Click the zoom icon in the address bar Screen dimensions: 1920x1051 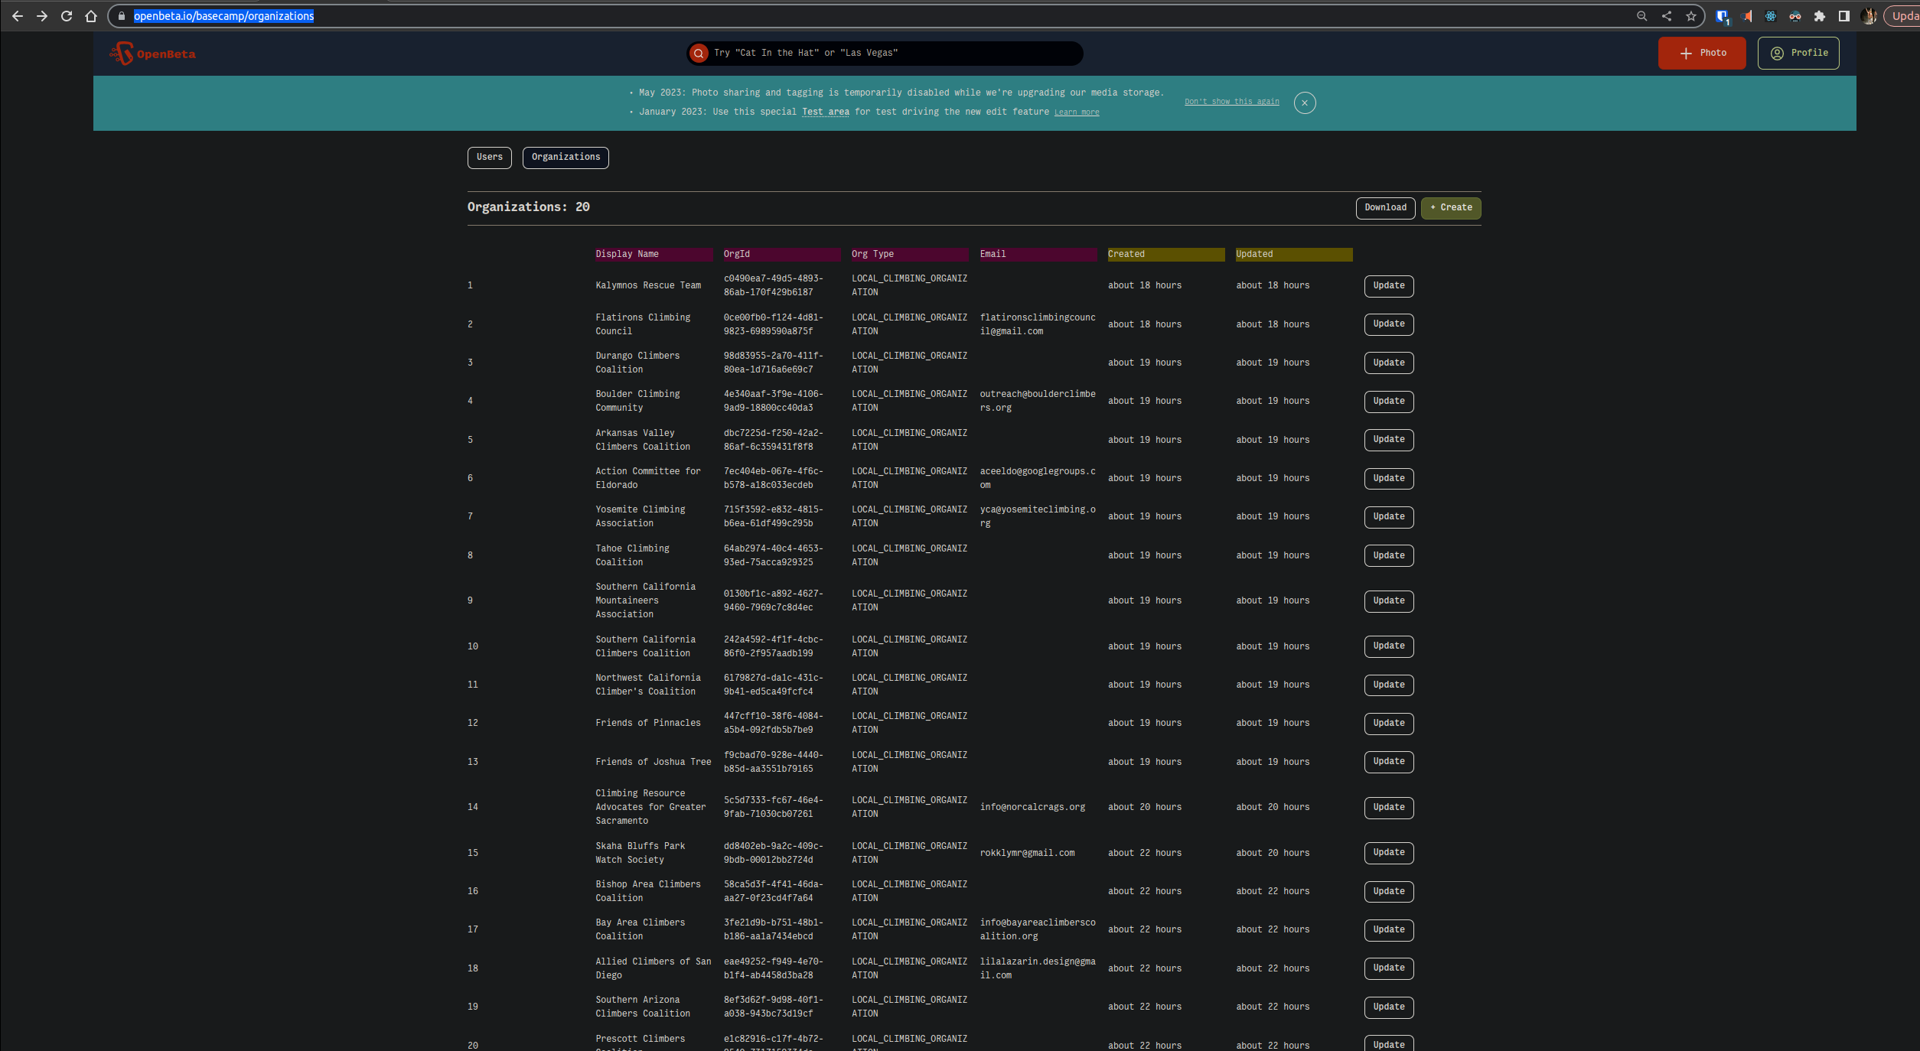1641,15
